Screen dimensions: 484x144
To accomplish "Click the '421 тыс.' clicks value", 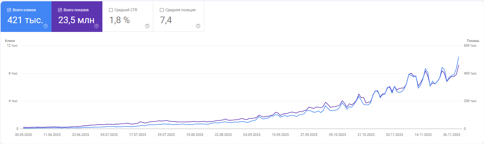I will 25,20.
